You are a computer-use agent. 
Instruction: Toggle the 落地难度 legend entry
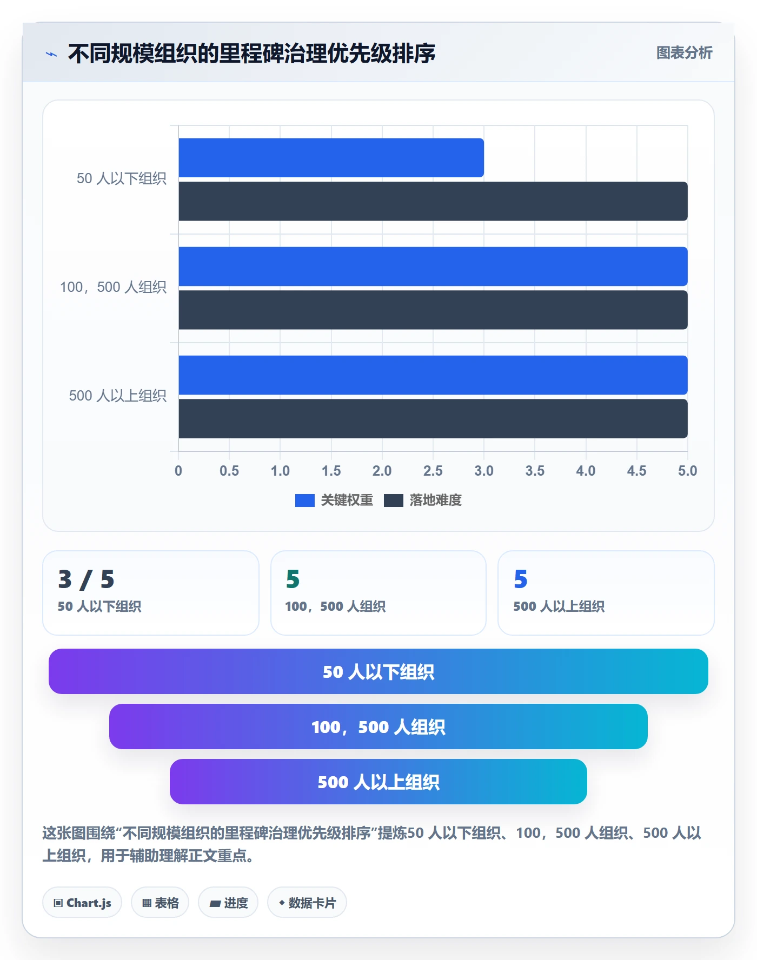(x=423, y=500)
